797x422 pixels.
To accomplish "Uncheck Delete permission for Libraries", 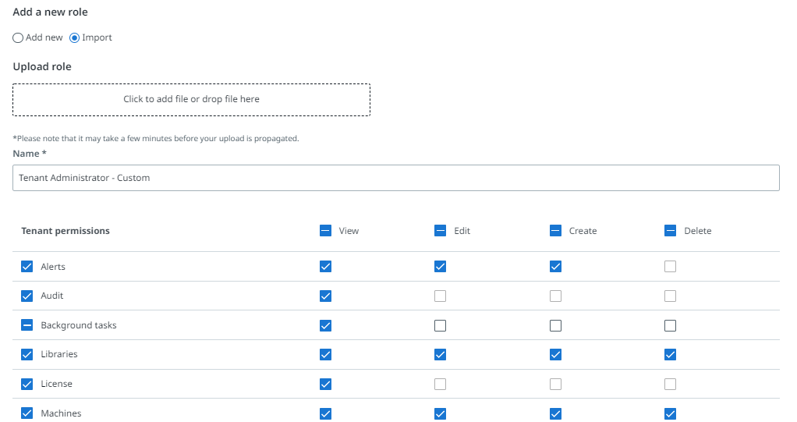I will (x=670, y=355).
